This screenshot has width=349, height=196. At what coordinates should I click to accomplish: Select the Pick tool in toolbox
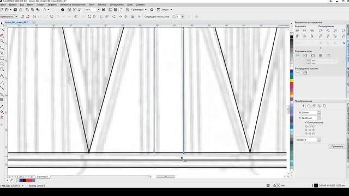pos(2,24)
